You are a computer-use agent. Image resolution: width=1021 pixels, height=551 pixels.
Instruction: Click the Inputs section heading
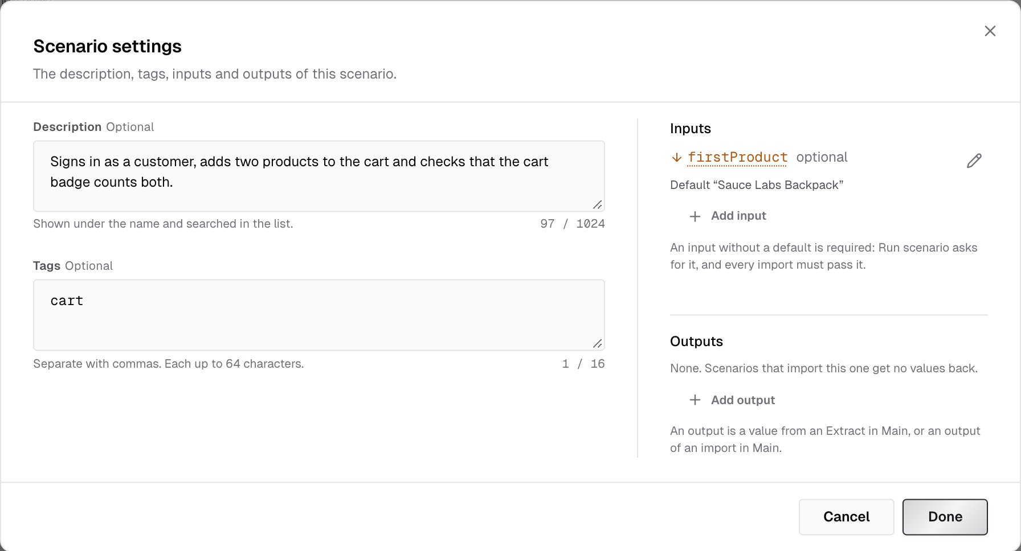pos(691,129)
